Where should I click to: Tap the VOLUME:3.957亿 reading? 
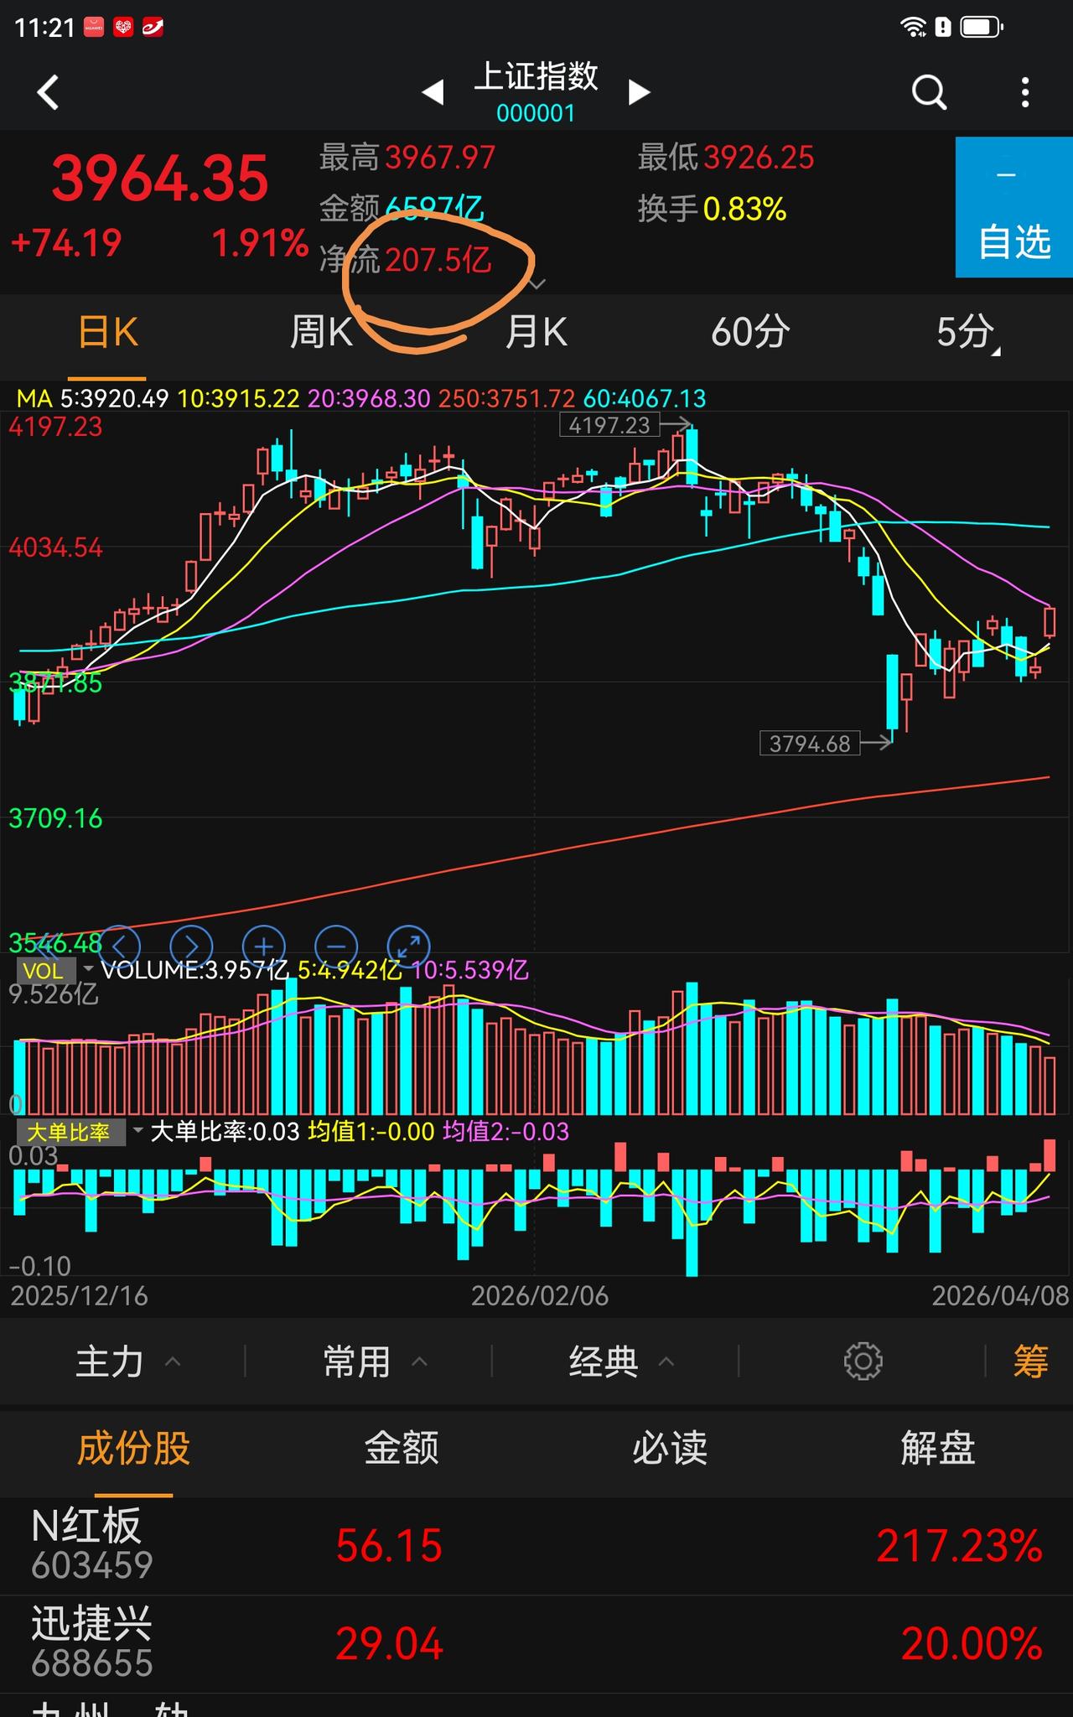pyautogui.click(x=194, y=971)
